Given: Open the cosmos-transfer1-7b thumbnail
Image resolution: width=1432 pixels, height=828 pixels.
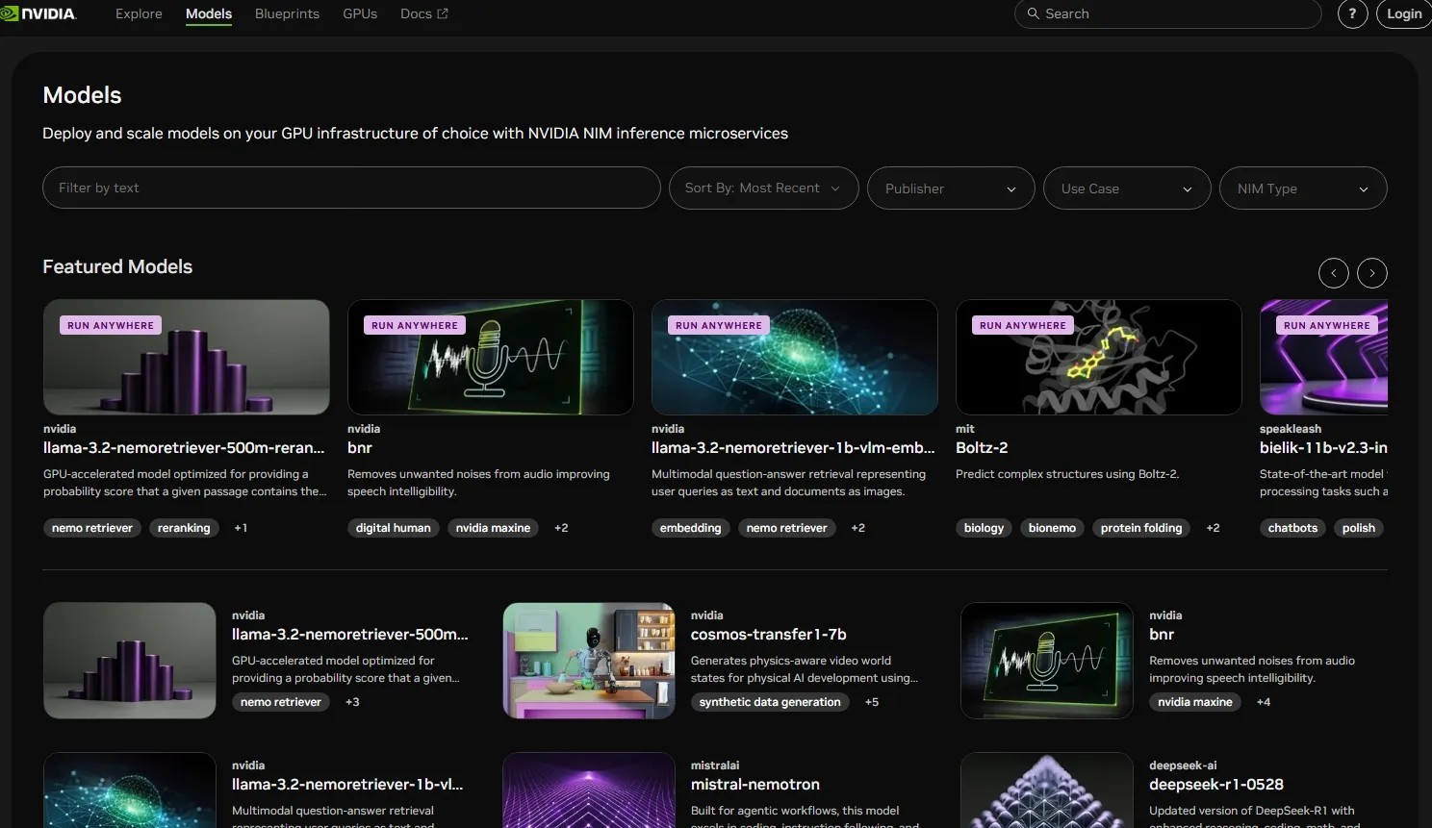Looking at the screenshot, I should coord(589,661).
